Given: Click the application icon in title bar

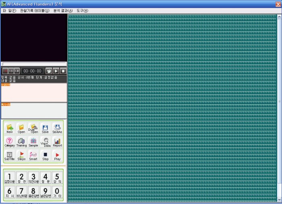Looking at the screenshot, I should (3, 4).
